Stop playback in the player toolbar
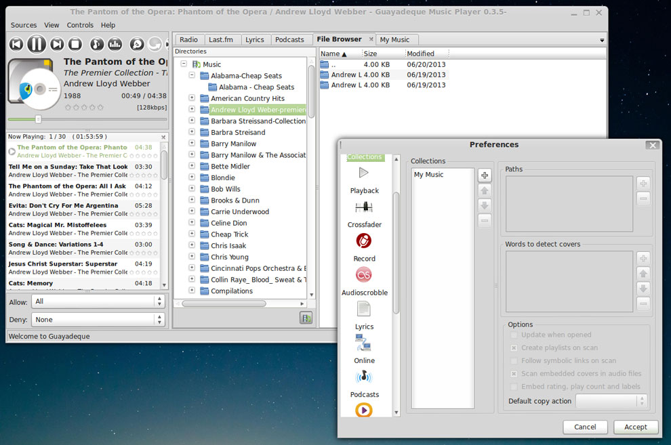 pos(75,44)
